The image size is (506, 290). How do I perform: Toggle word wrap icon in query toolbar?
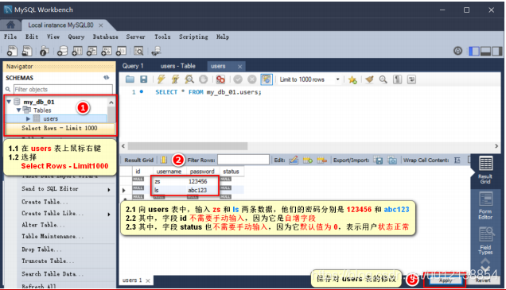pyautogui.click(x=411, y=79)
